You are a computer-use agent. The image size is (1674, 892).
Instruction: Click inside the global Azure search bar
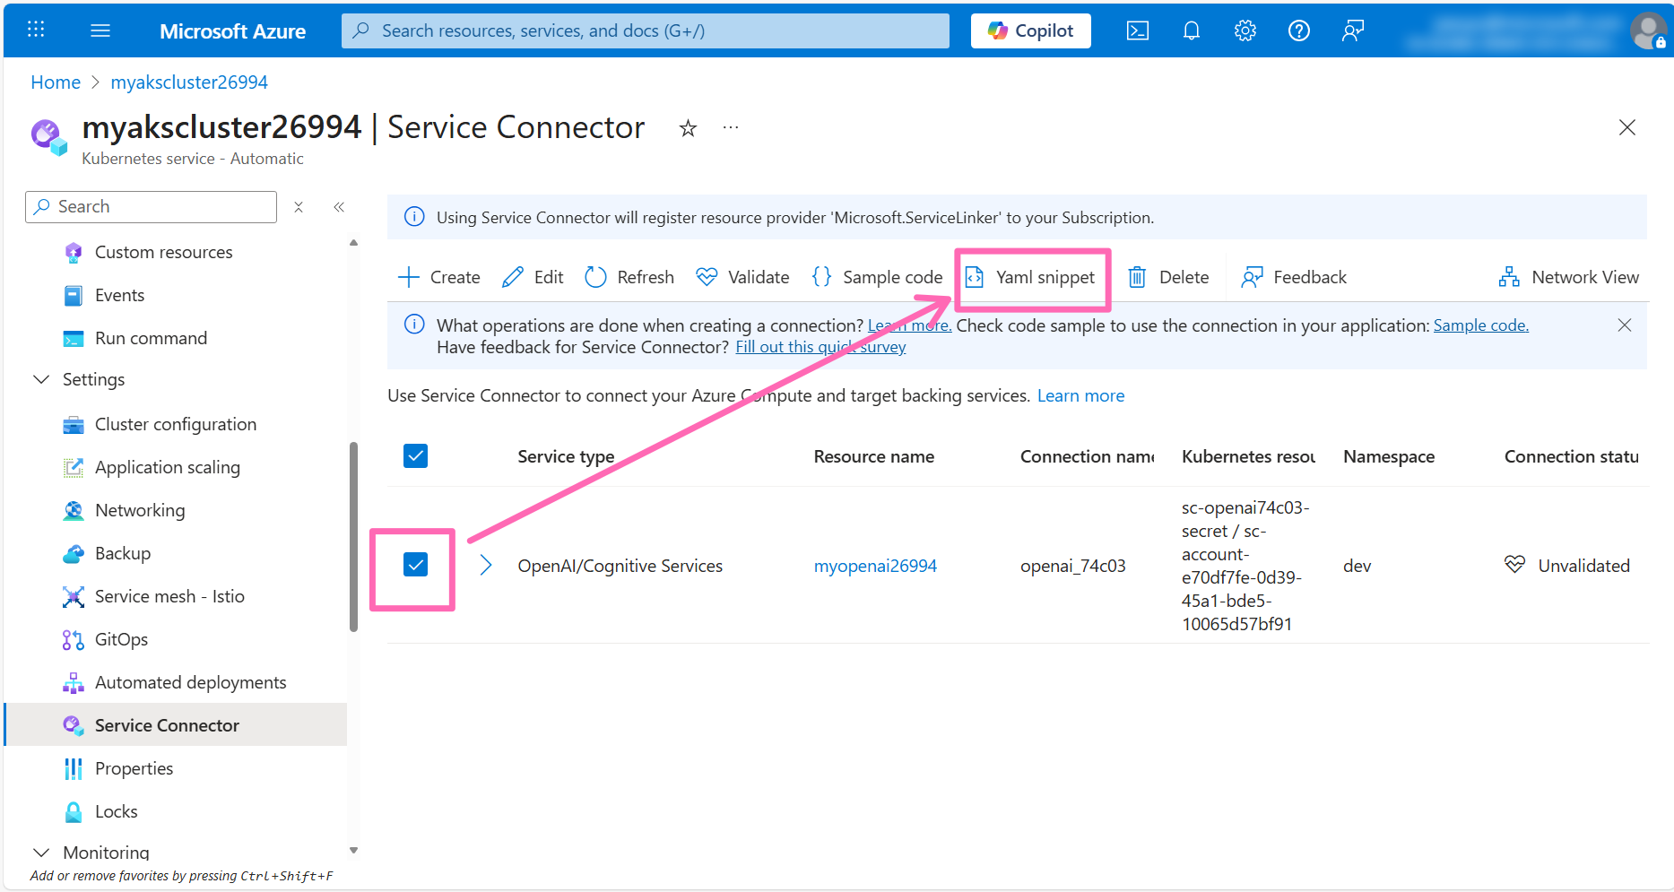coord(645,30)
